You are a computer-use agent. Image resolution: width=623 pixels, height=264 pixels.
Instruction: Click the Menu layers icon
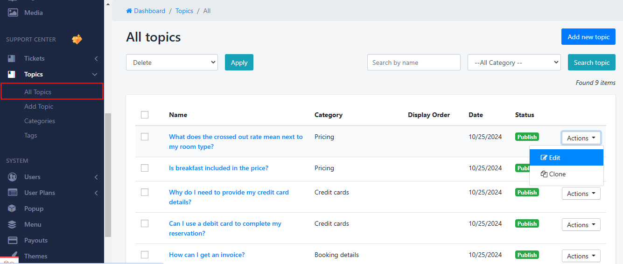tap(13, 224)
